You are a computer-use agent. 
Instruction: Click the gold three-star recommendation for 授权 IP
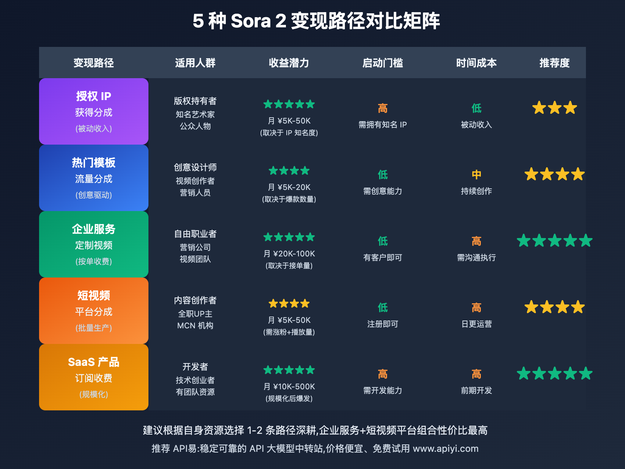(554, 107)
